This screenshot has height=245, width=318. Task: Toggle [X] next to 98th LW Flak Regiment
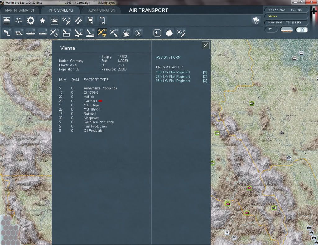205,81
